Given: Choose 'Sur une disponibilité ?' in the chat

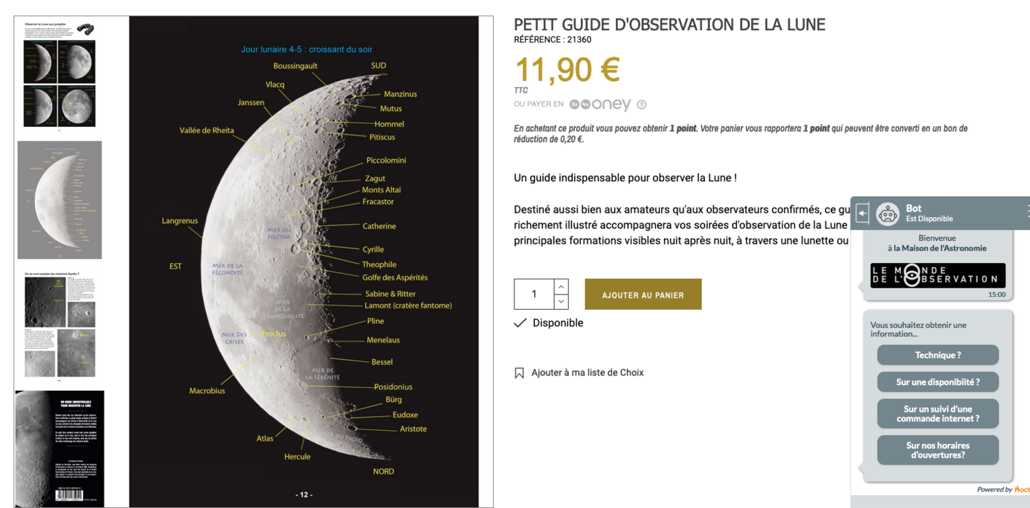Looking at the screenshot, I should pyautogui.click(x=937, y=382).
